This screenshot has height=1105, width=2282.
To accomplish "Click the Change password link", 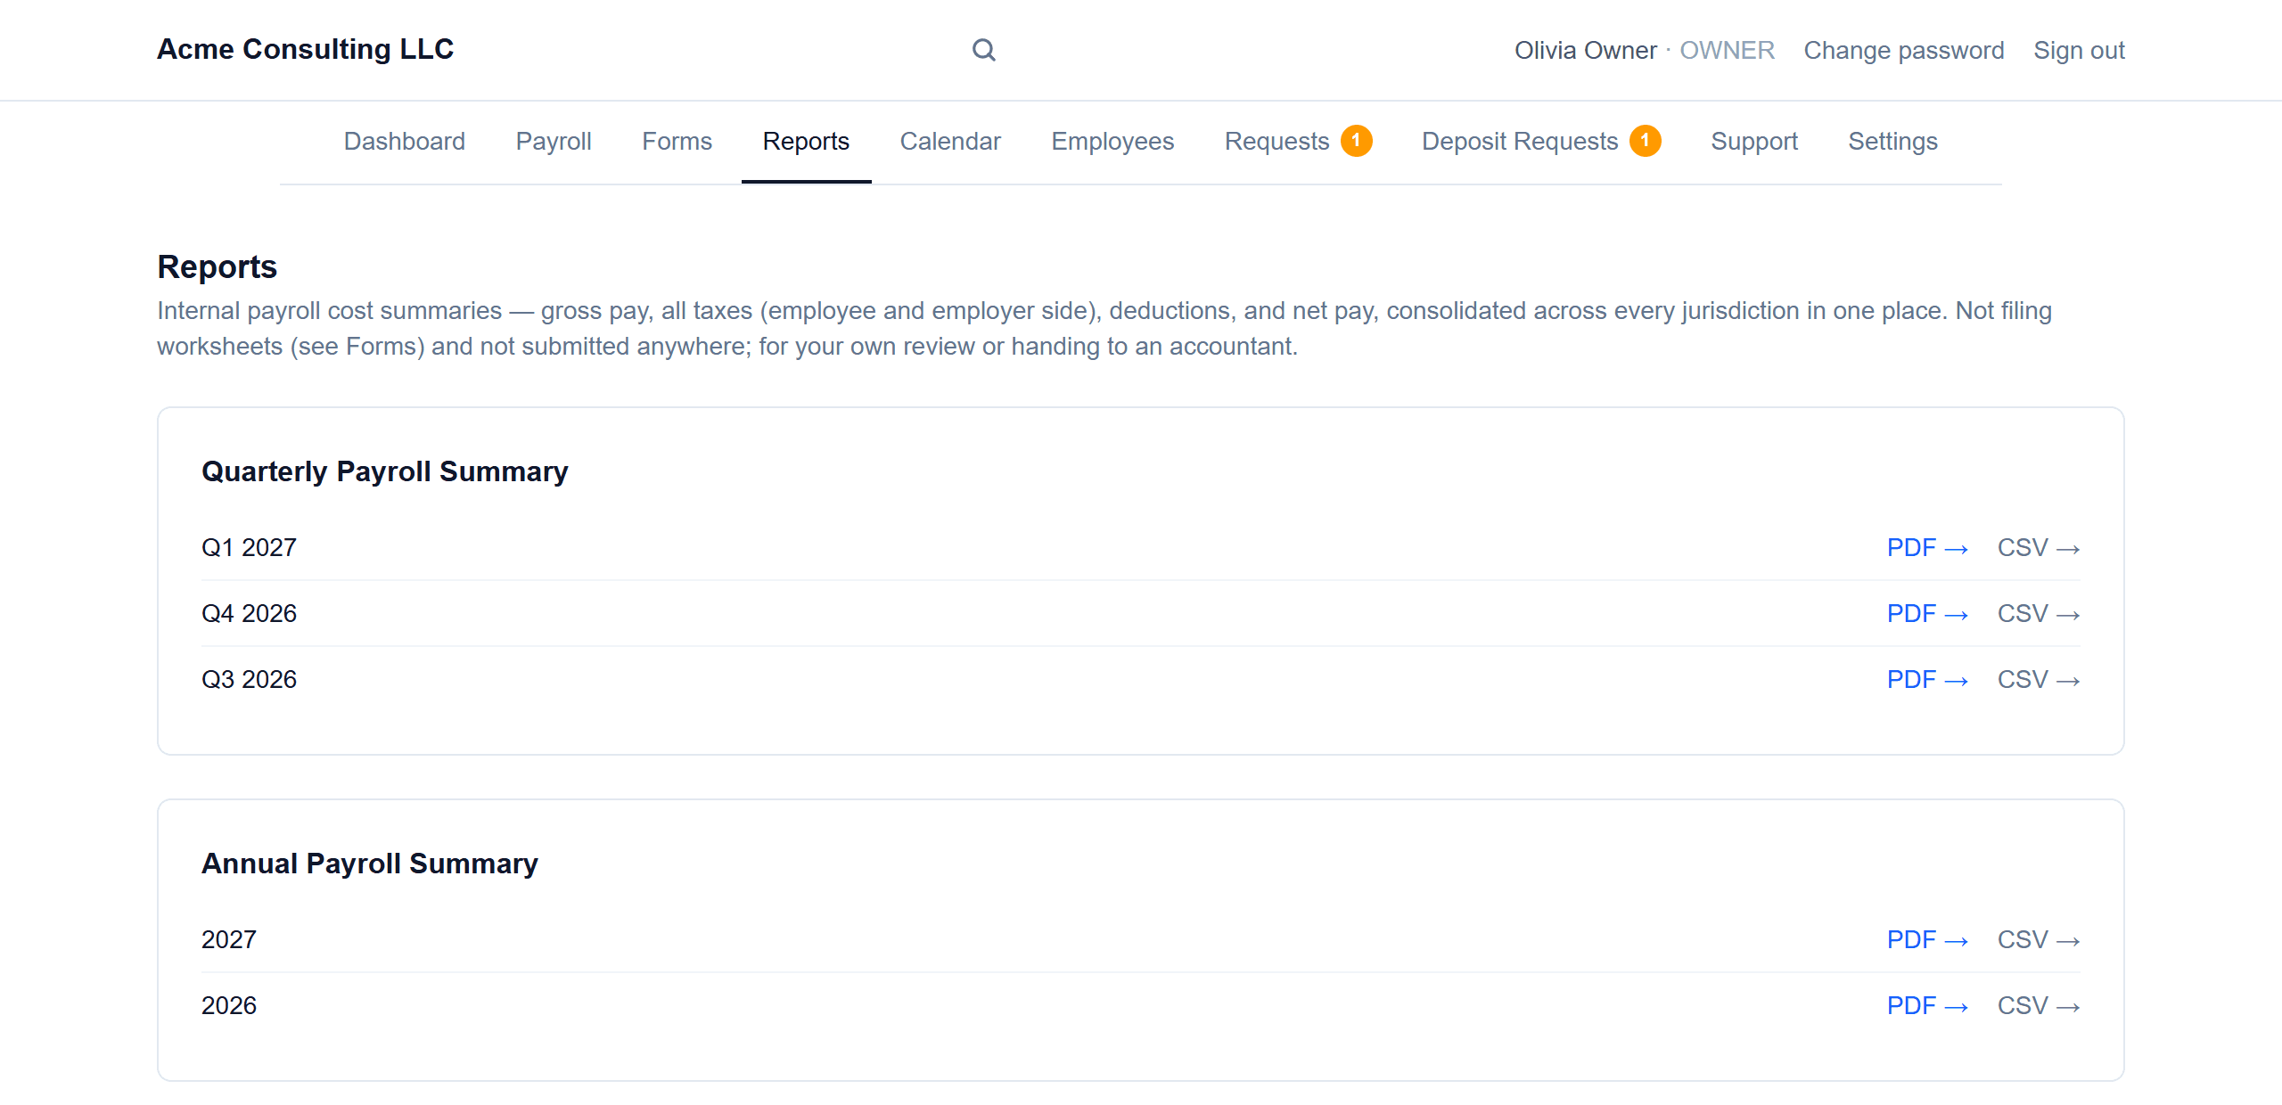I will click(x=1904, y=50).
